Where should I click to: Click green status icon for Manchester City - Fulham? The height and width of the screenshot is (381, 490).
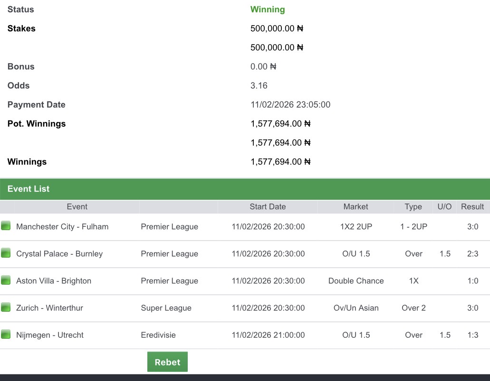(x=6, y=225)
